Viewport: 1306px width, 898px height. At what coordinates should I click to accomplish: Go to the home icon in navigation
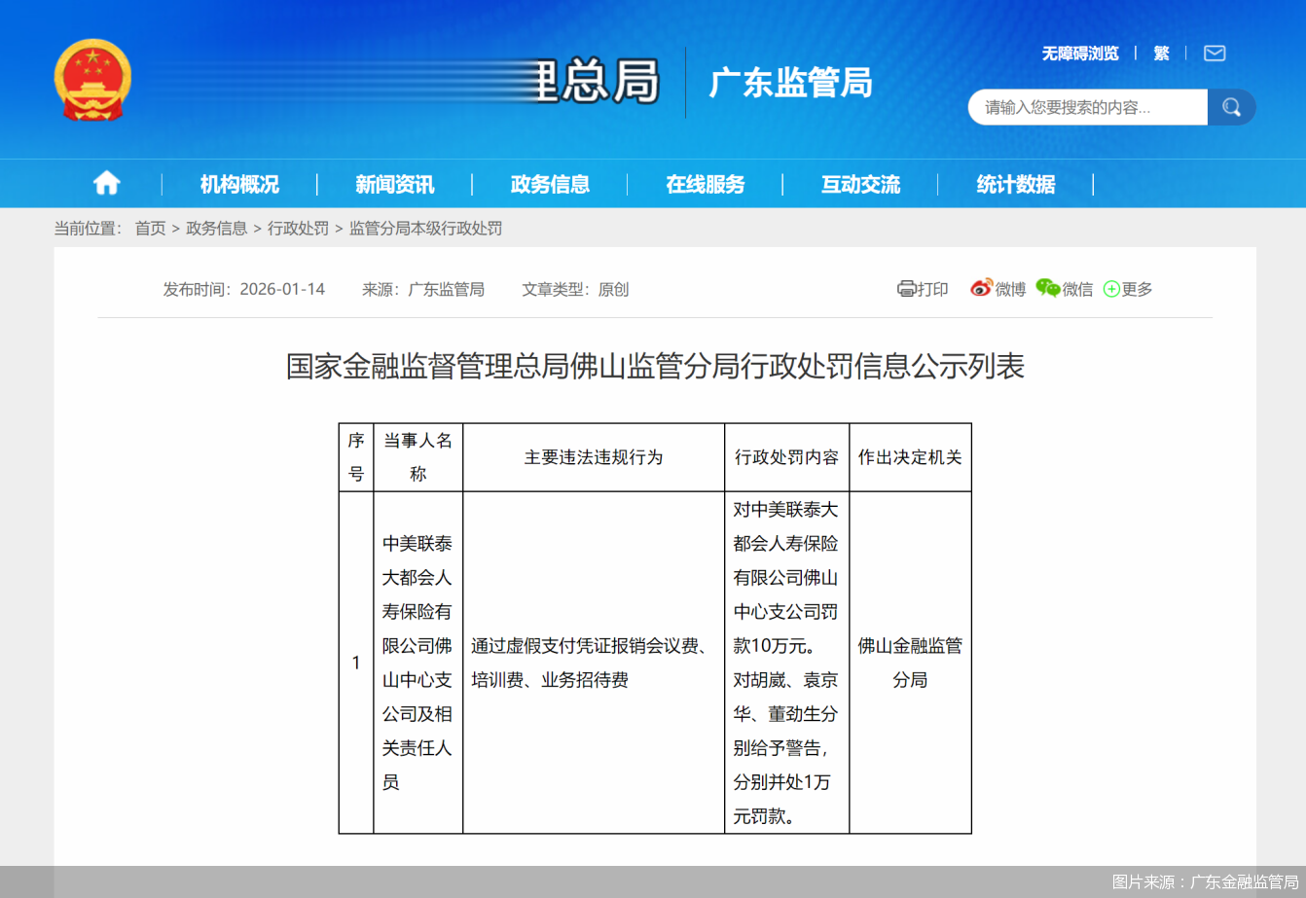pos(106,183)
